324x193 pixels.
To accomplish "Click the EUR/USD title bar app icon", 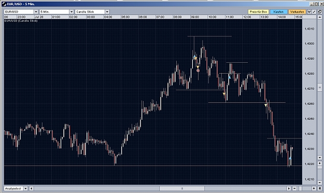I will tap(4, 4).
